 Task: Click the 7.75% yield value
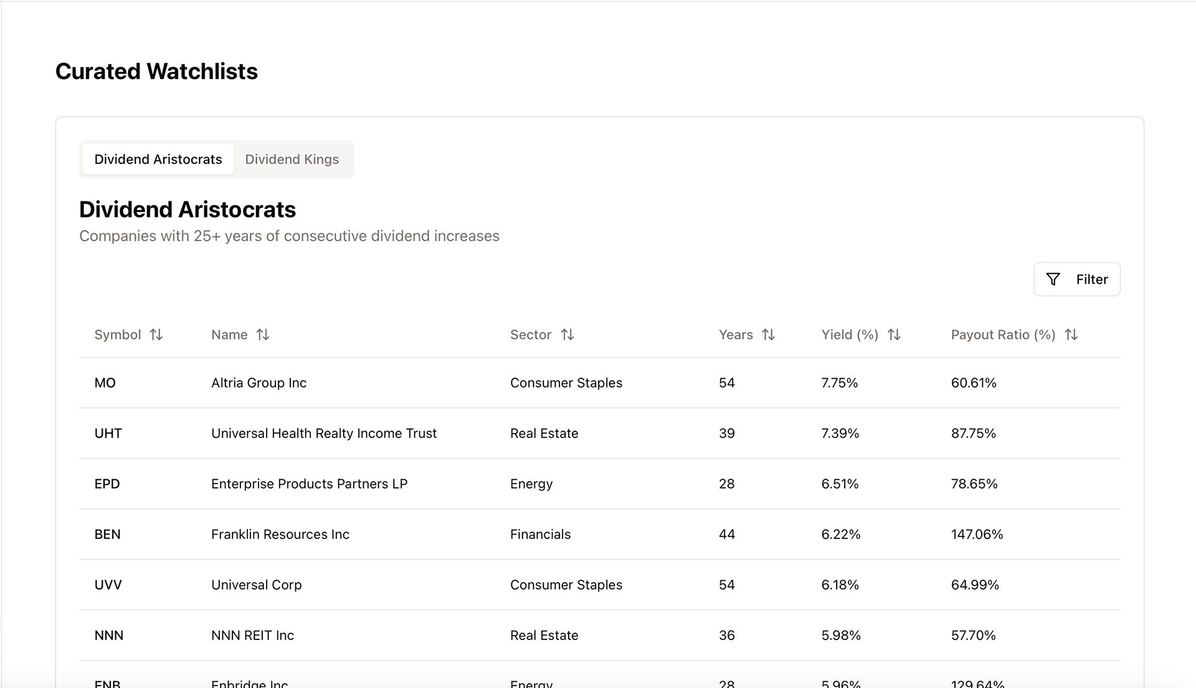click(x=839, y=383)
